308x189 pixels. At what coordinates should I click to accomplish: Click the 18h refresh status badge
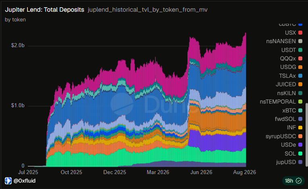[x=293, y=181]
